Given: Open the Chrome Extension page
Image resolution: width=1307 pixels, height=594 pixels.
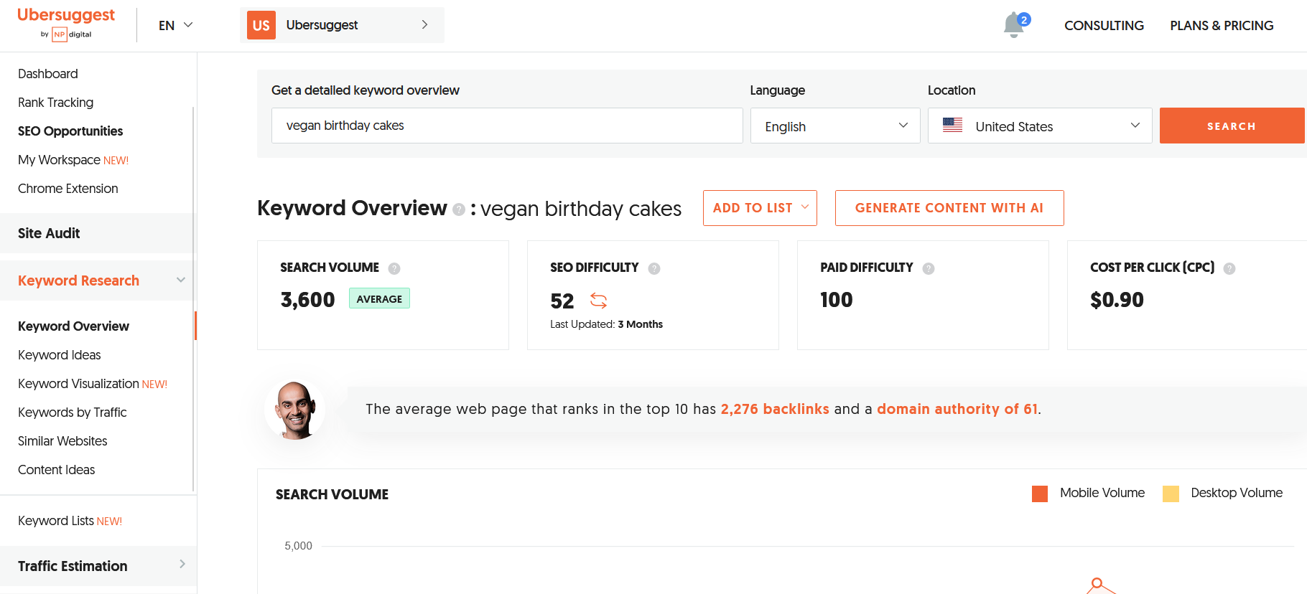Looking at the screenshot, I should click(x=68, y=189).
